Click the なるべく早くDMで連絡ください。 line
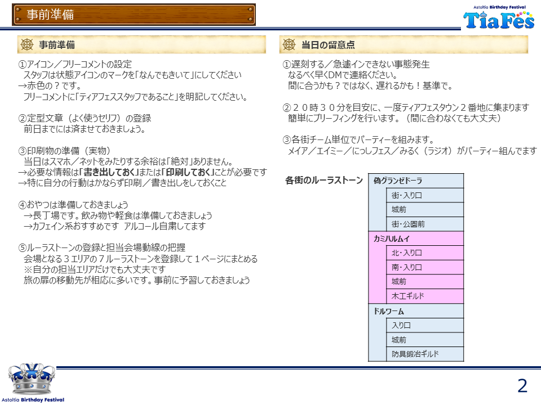This screenshot has height=405, width=541. [343, 75]
